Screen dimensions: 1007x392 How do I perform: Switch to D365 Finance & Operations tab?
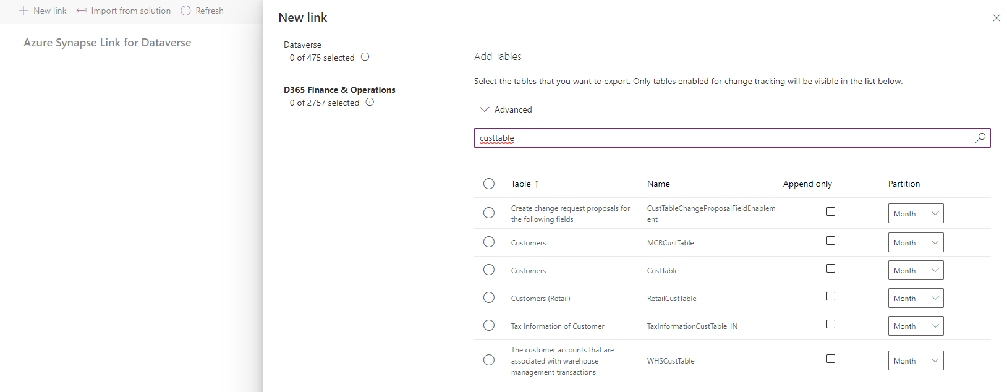point(363,96)
